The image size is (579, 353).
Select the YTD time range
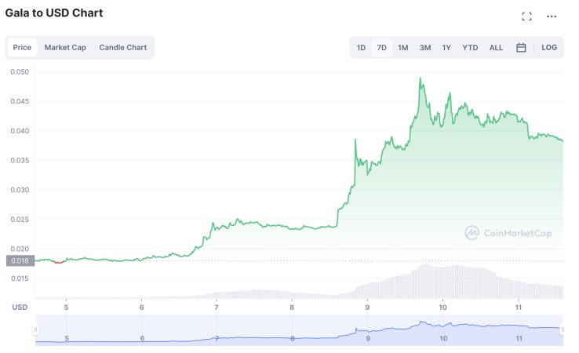pos(470,48)
